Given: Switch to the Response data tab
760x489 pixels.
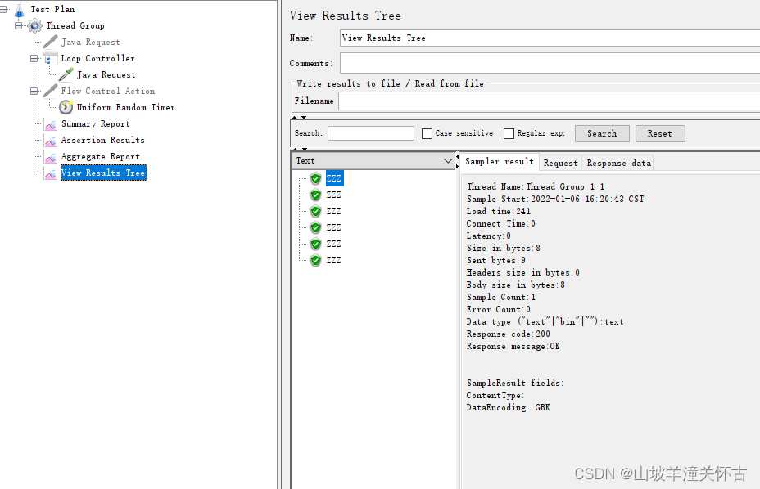Looking at the screenshot, I should [618, 164].
